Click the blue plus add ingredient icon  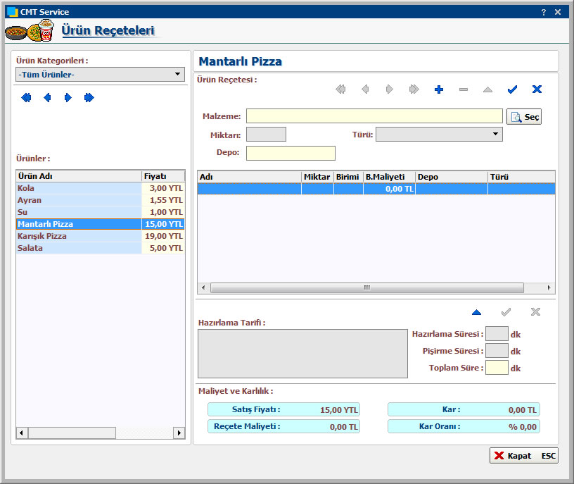439,89
